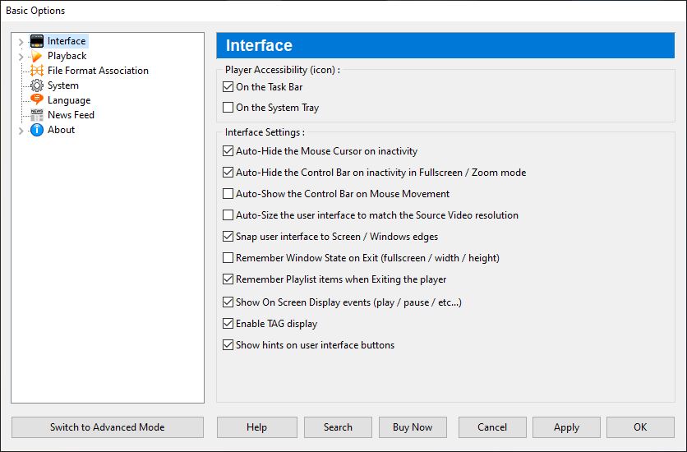The image size is (687, 452).
Task: Toggle Auto-Show the Control Bar on Mouse Movement
Action: tap(228, 194)
